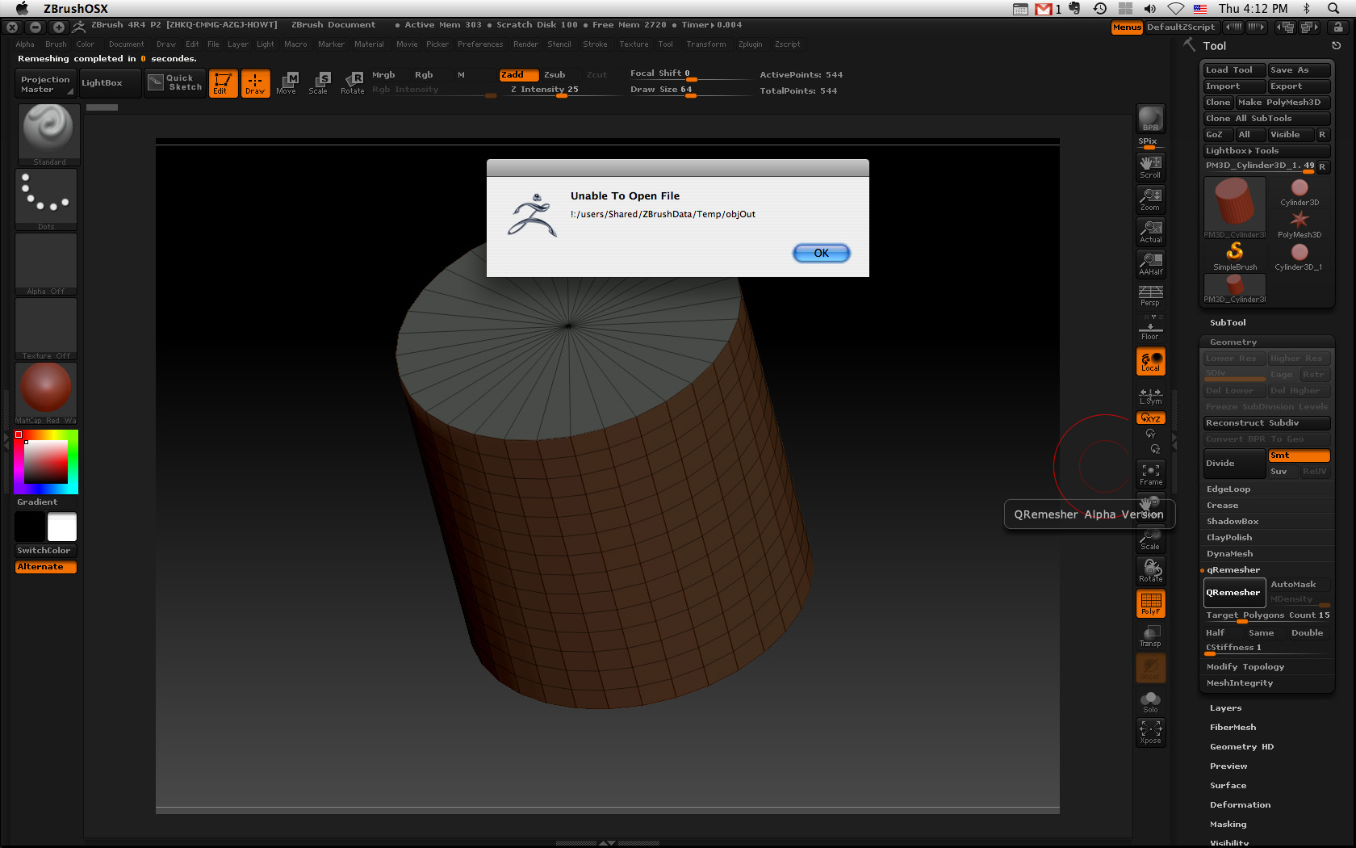Expand Modify Topology subsection
1356x848 pixels.
[x=1245, y=666]
